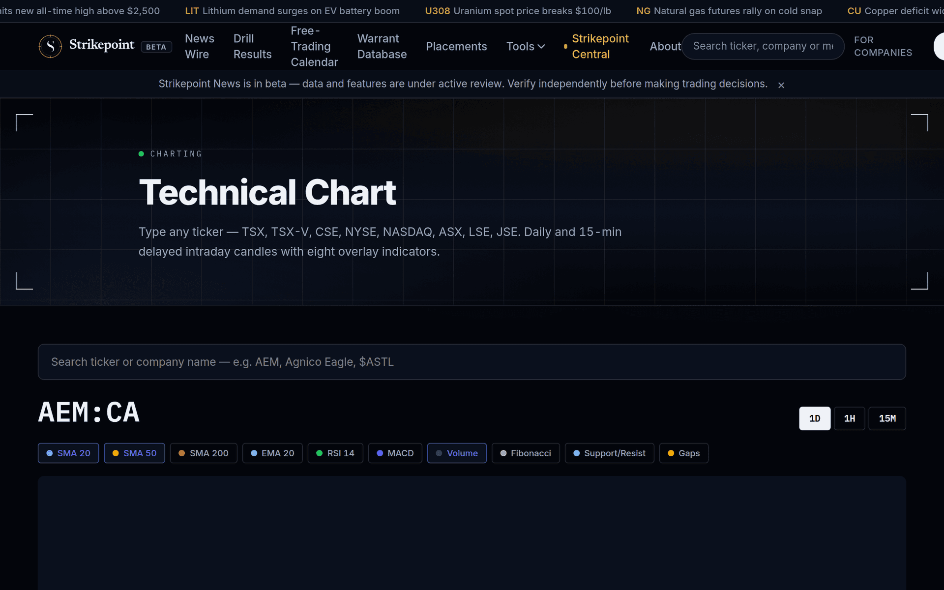Open the News Wire page
This screenshot has height=590, width=944.
200,46
